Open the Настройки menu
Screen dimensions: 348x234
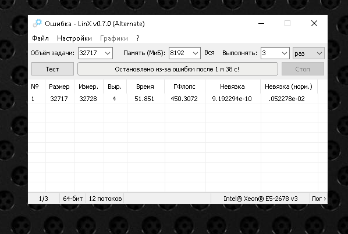74,38
